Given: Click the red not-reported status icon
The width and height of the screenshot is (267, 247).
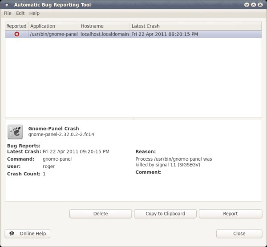Looking at the screenshot, I should [x=17, y=34].
